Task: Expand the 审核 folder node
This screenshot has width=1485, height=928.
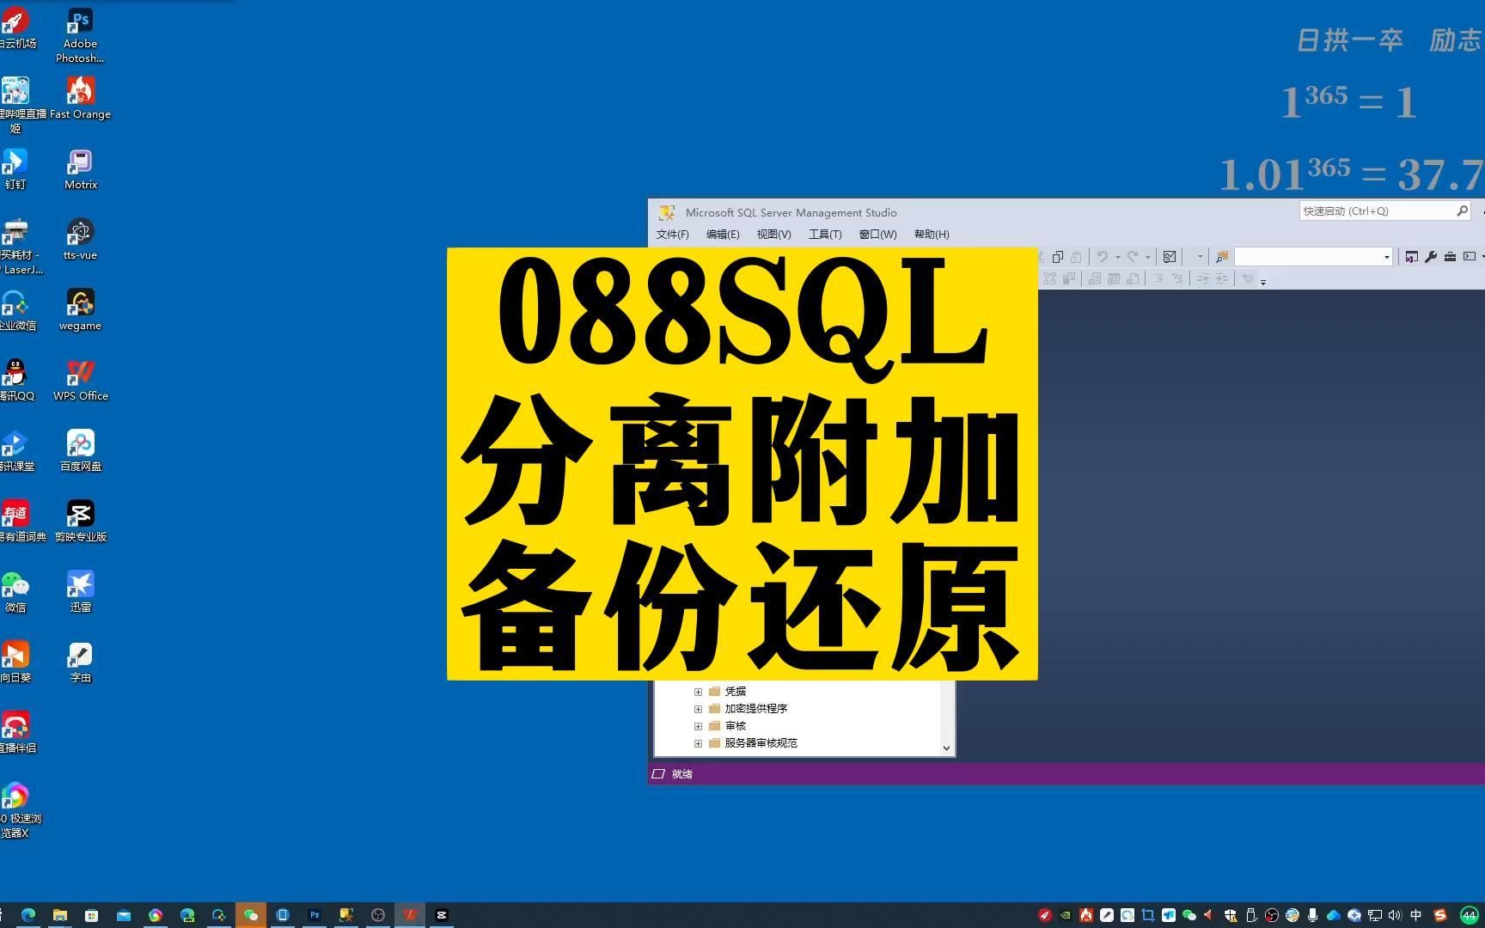Action: (x=698, y=726)
